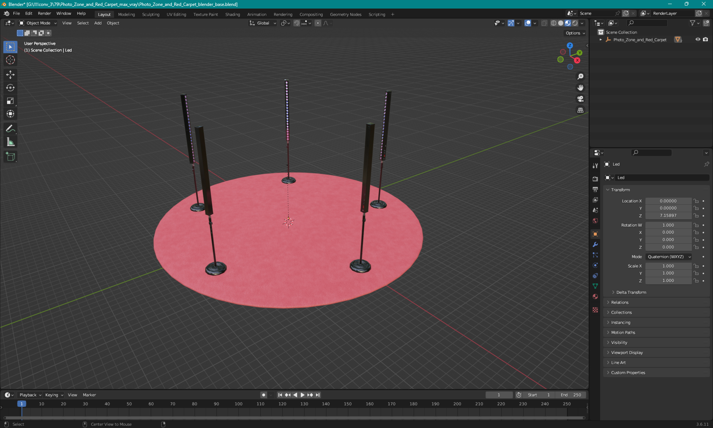Toggle X-ray mode
This screenshot has width=713, height=428.
click(544, 23)
